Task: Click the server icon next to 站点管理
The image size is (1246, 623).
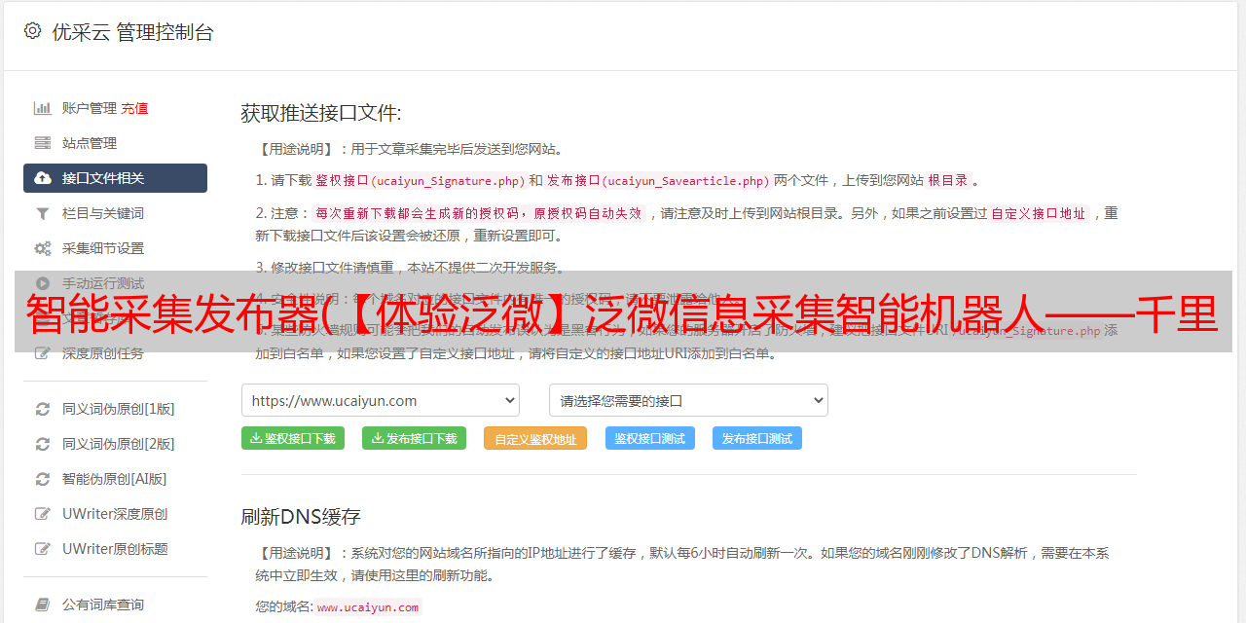Action: [x=43, y=143]
